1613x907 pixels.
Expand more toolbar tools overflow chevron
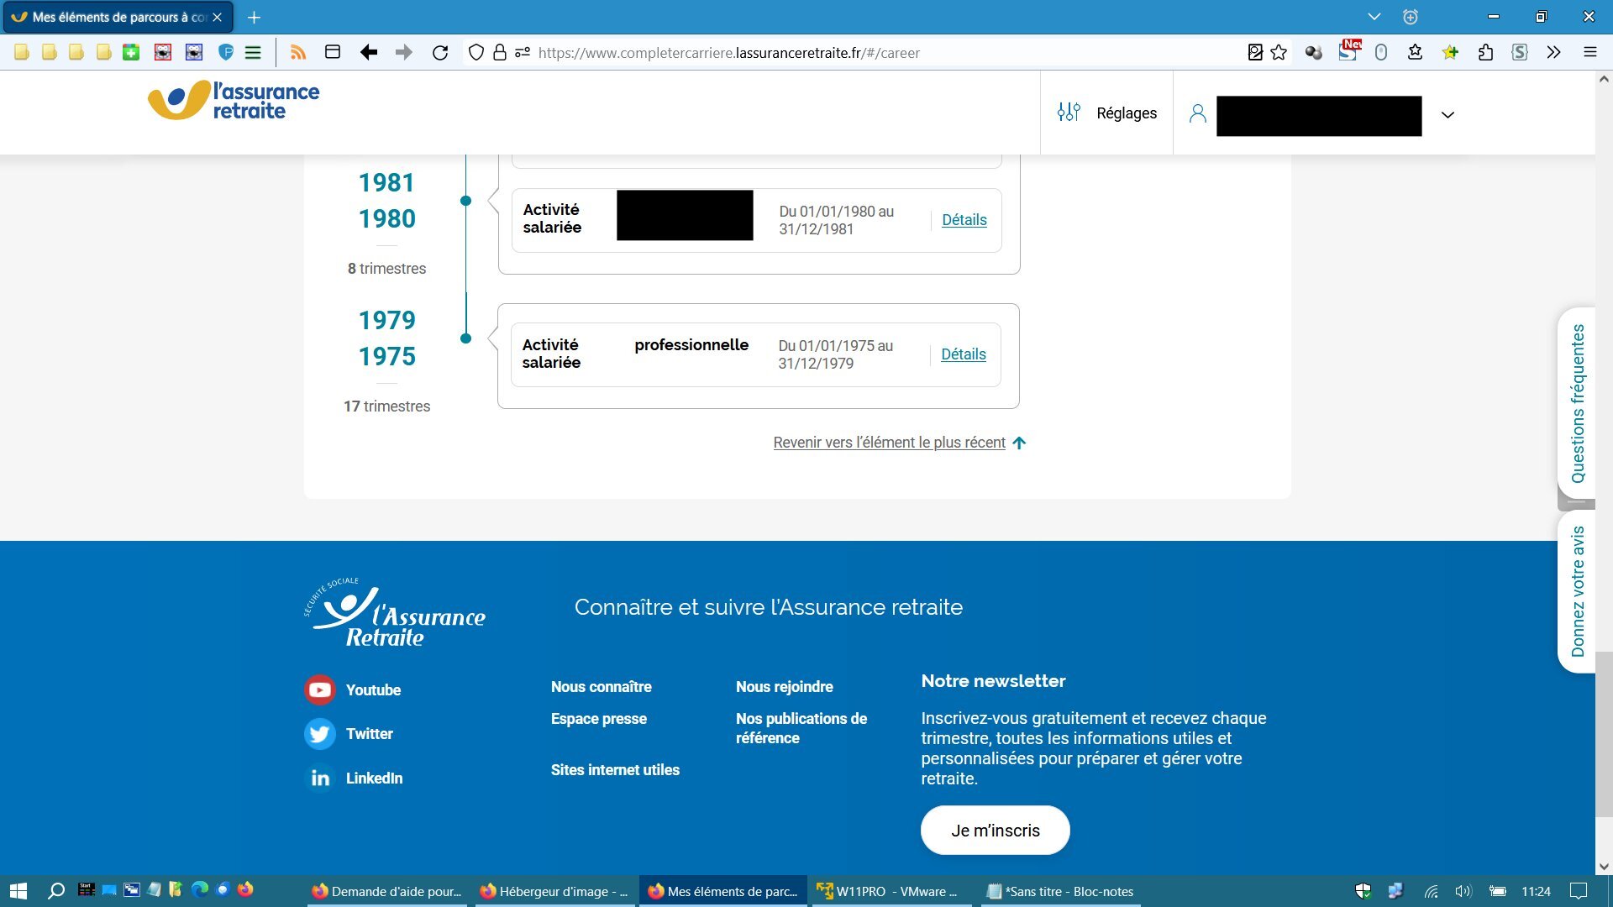[x=1553, y=53]
